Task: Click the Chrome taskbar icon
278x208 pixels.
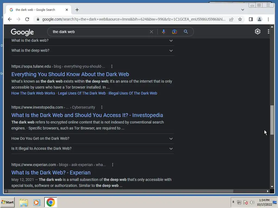Action: [x=51, y=202]
